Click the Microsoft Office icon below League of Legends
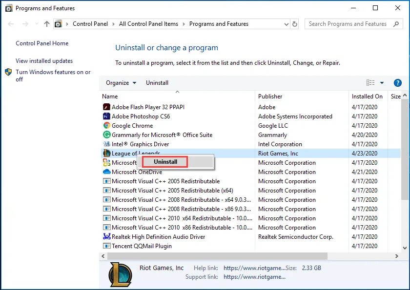 pos(106,163)
